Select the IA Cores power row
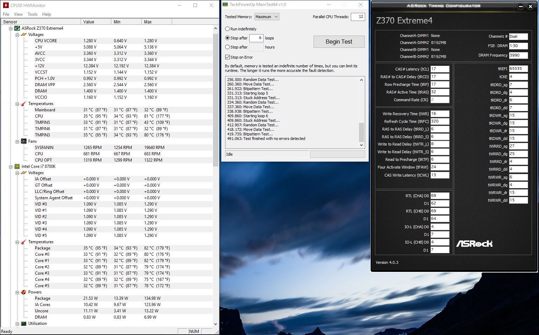This screenshot has height=335, width=539. click(x=106, y=305)
